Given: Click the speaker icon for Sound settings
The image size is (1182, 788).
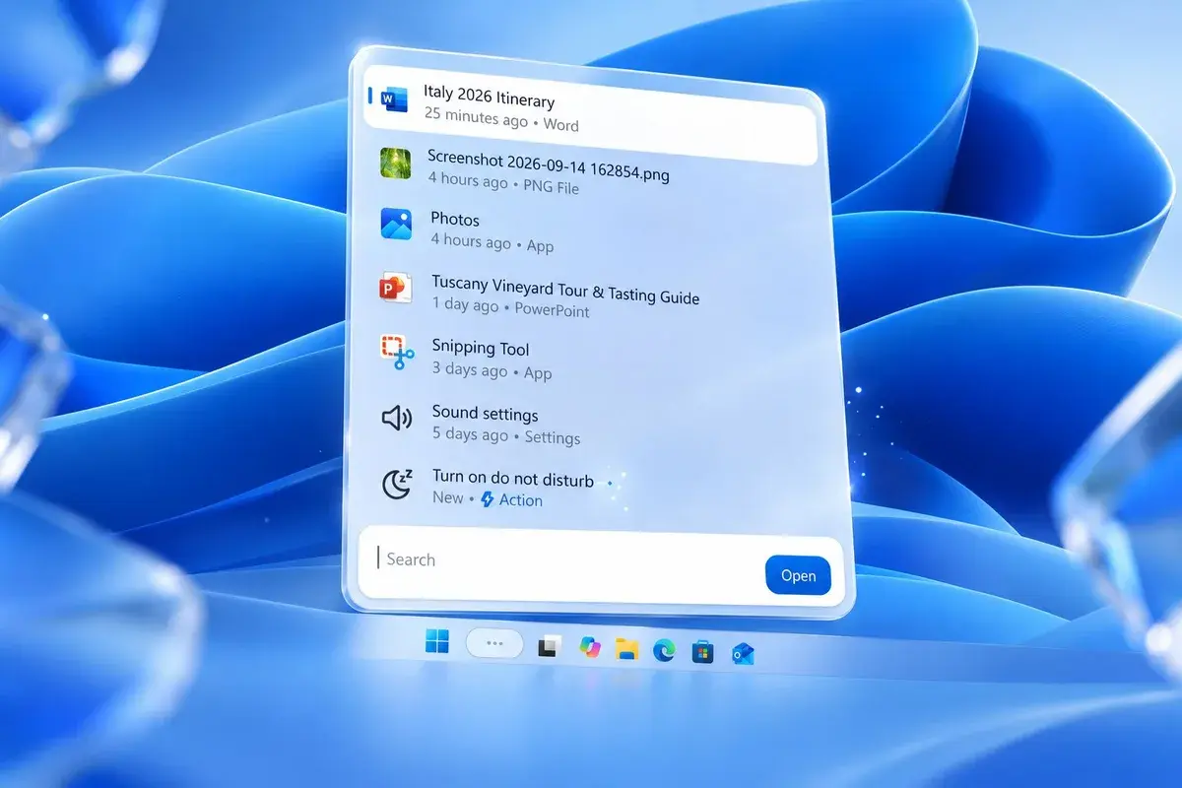Looking at the screenshot, I should click(x=396, y=419).
